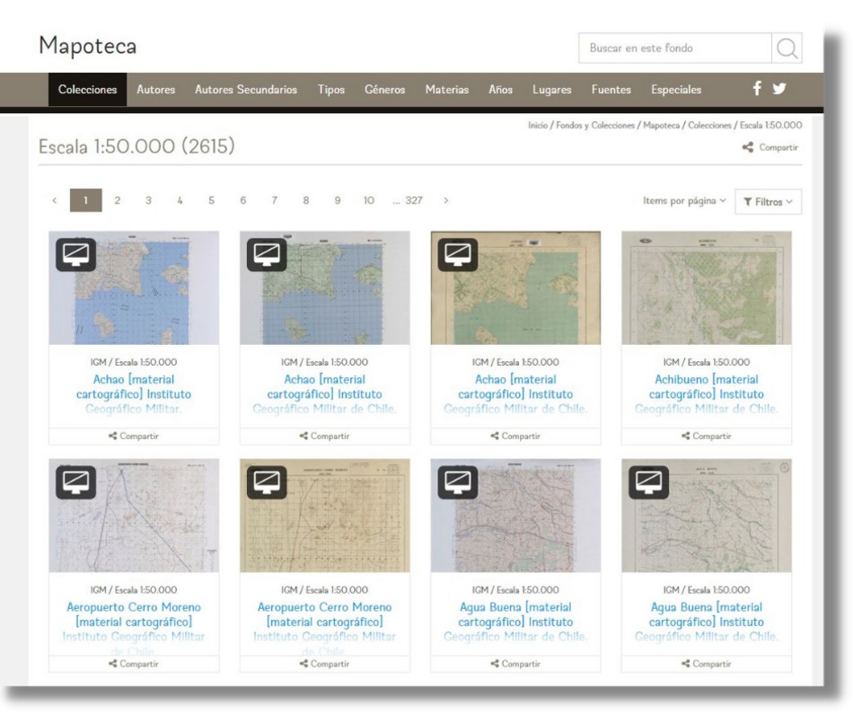Expand the Filtros dropdown
853x715 pixels.
tap(768, 202)
